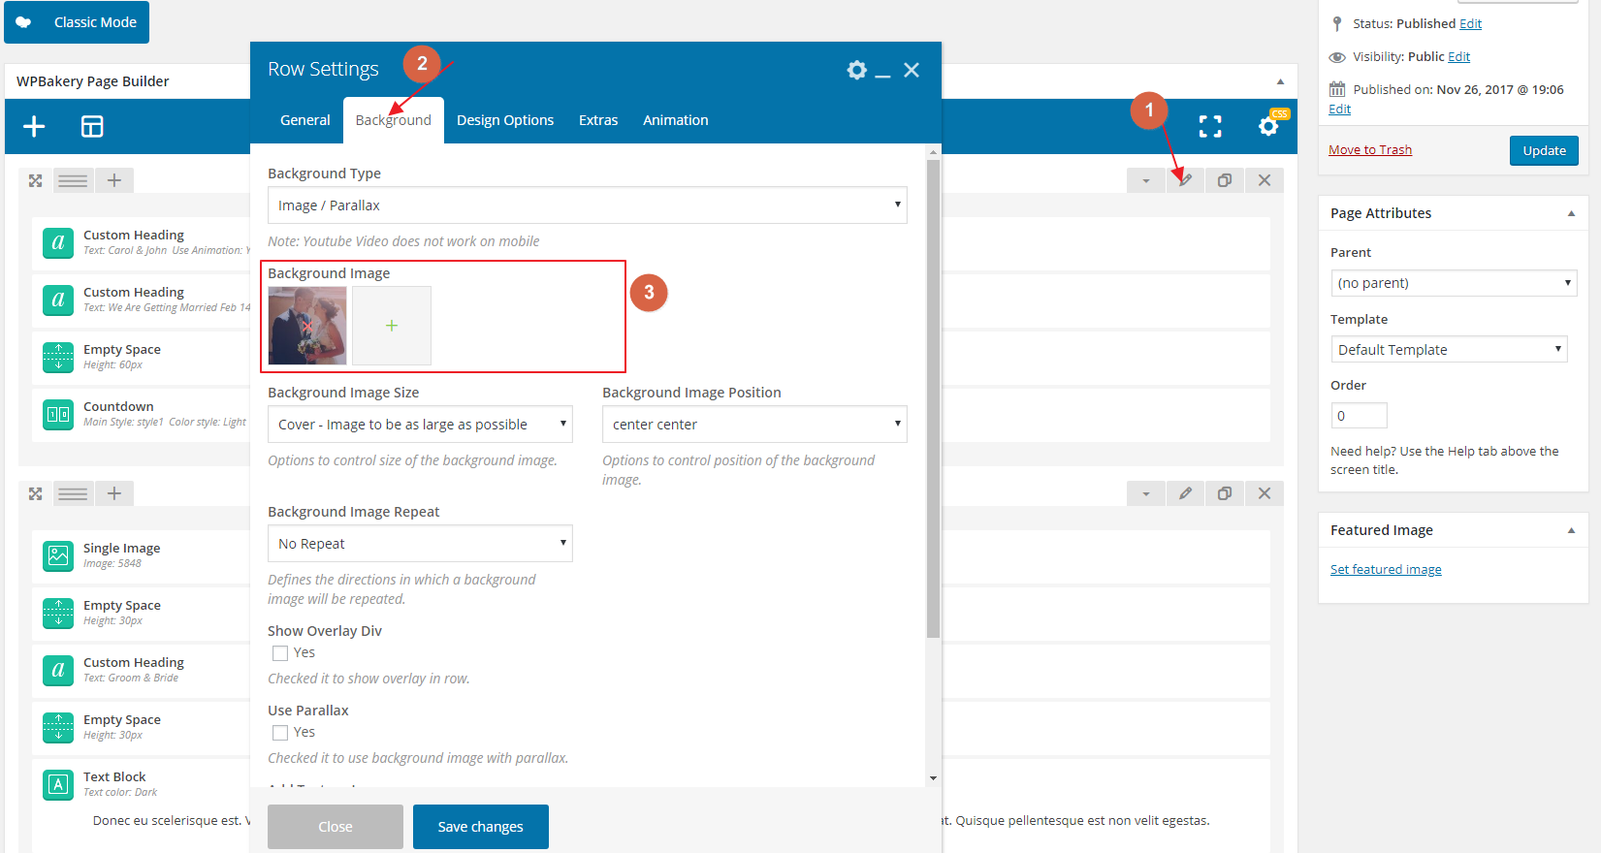1601x853 pixels.
Task: Edit visibility link
Action: (x=1459, y=56)
